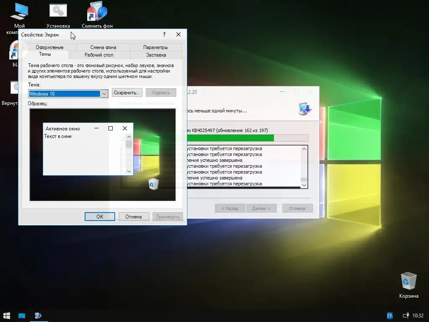Click the installer update progress bar
429x322 pixels.
[248, 138]
